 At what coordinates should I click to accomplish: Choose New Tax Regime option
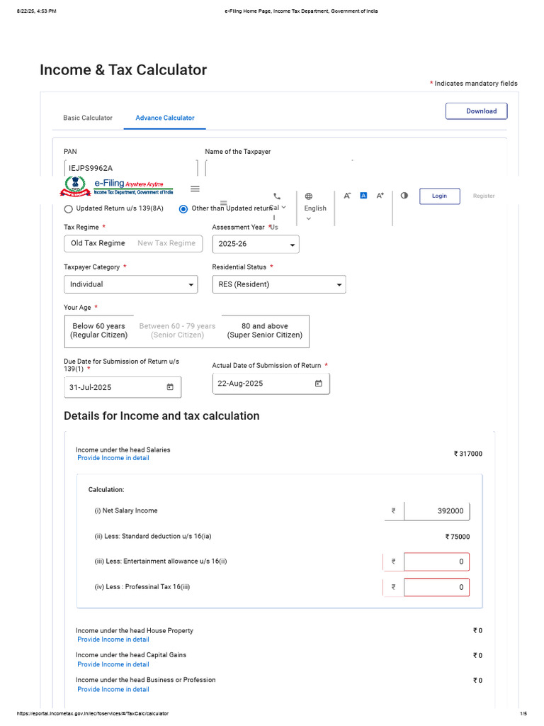[x=166, y=243]
